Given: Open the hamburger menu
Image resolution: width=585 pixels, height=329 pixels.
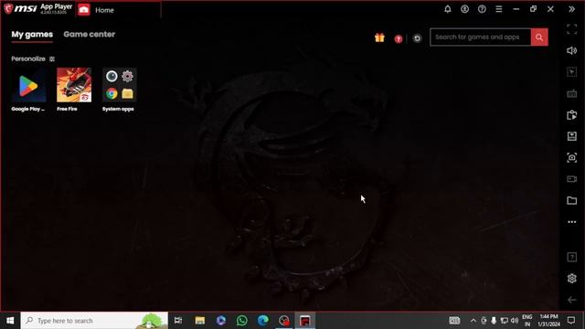Looking at the screenshot, I should (x=499, y=9).
